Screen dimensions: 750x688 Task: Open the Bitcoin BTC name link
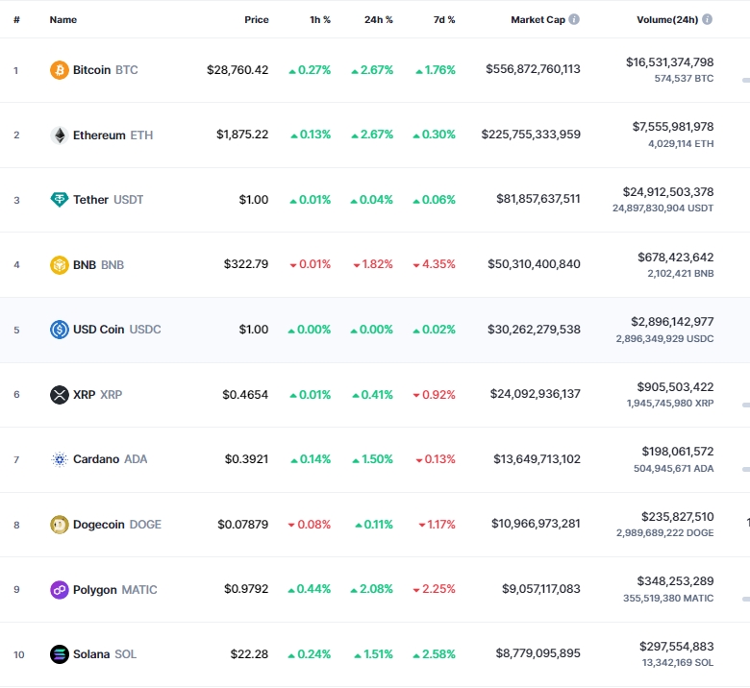click(105, 70)
